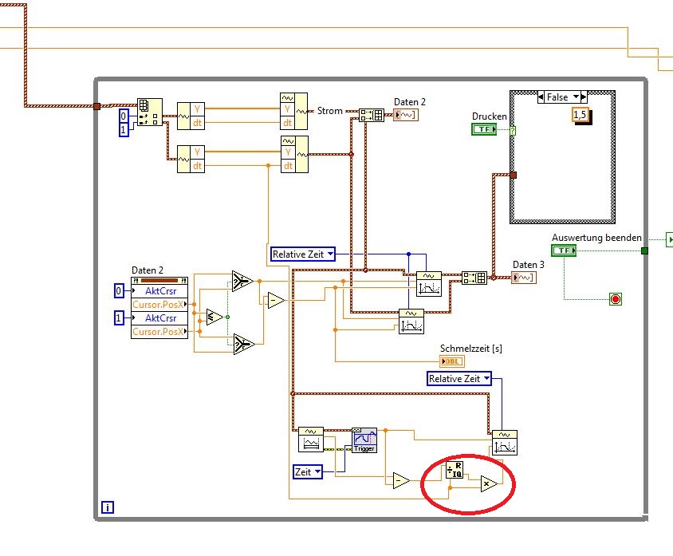The width and height of the screenshot is (673, 556).
Task: Select constant 1 beside second AktCrsr
Action: coord(119,318)
